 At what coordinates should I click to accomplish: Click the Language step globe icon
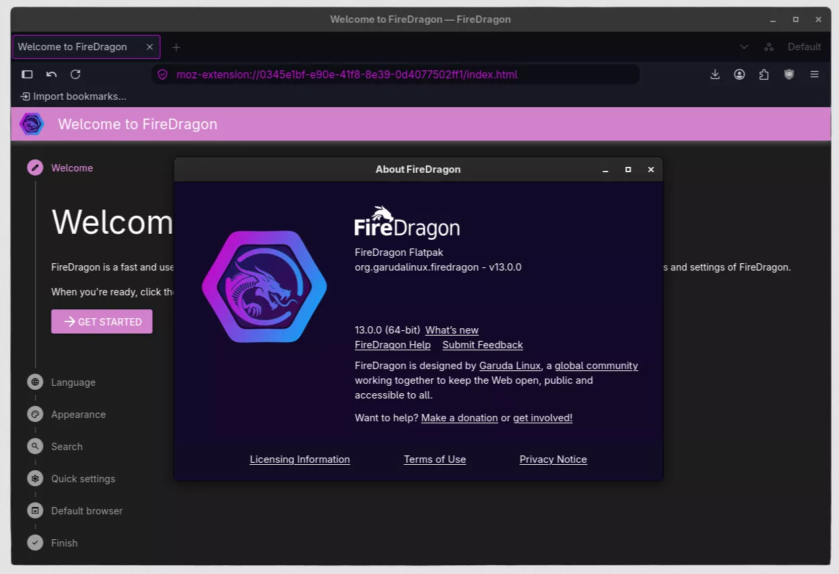(36, 382)
